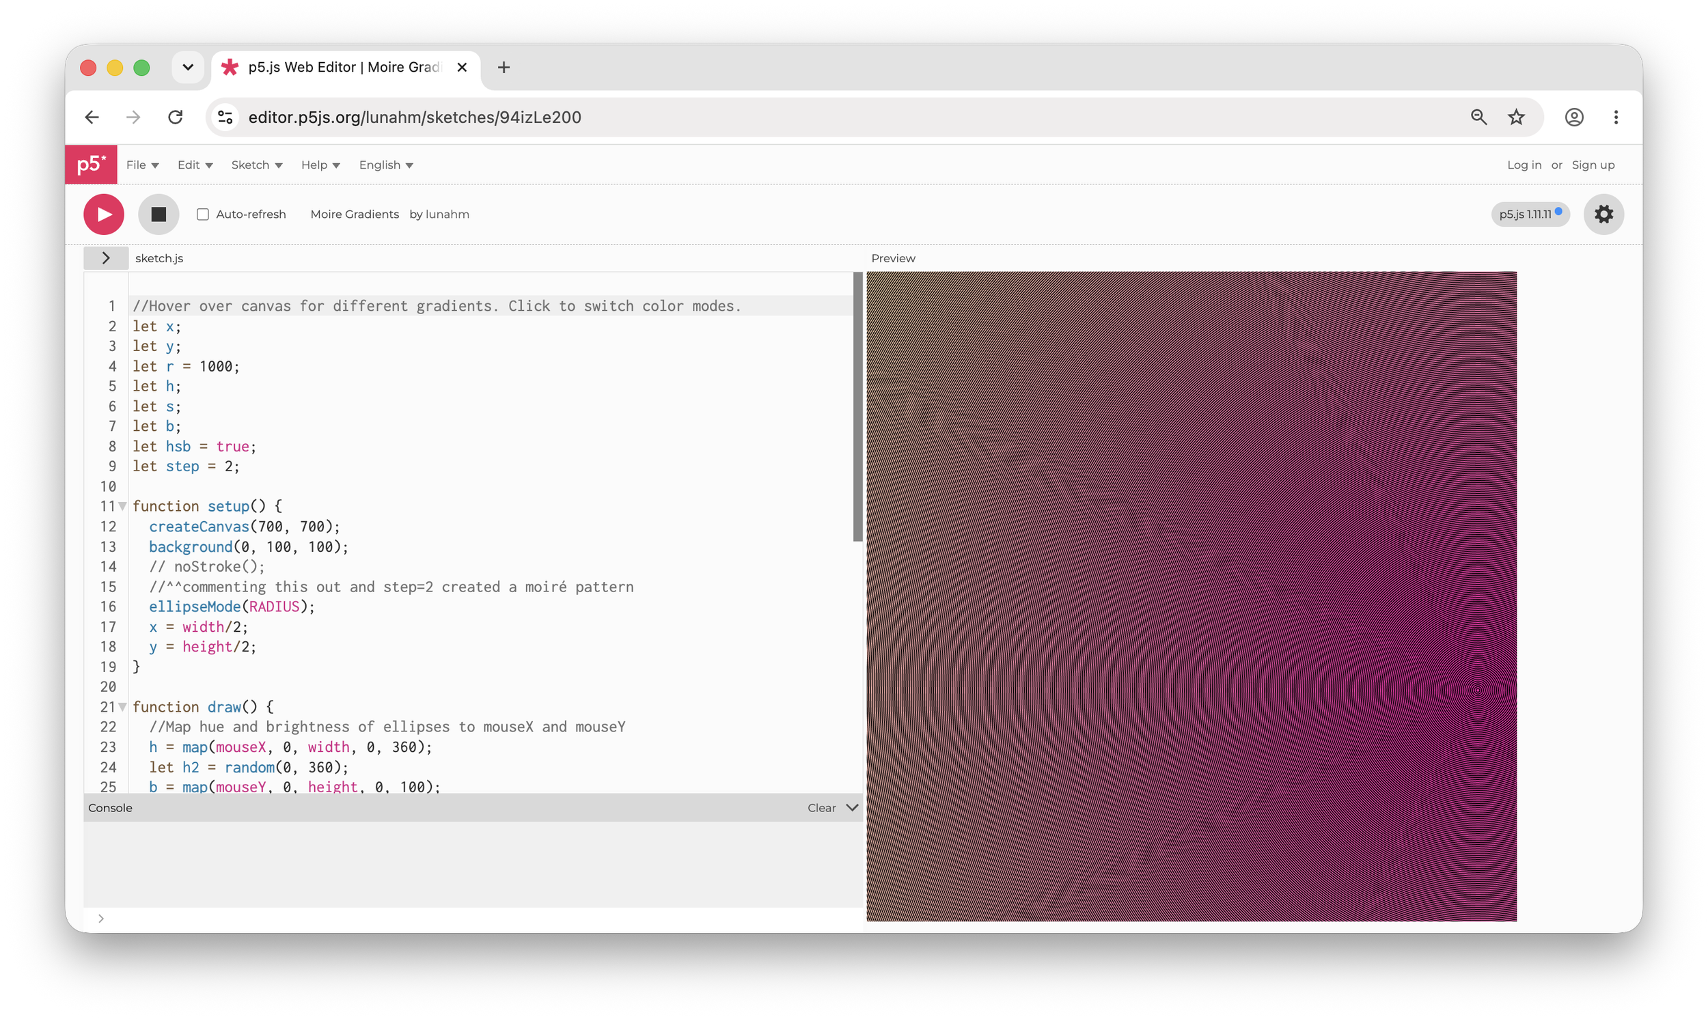Click code line 1 hover comment

[x=437, y=306]
